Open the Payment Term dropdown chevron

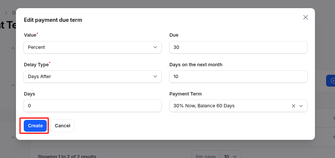click(301, 106)
